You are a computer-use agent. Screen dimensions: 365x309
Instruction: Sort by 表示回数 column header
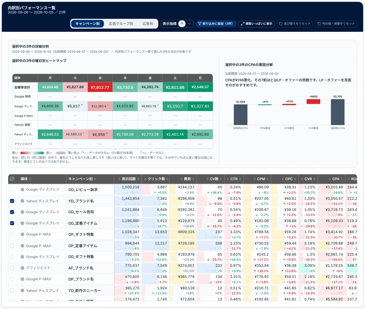point(131,179)
